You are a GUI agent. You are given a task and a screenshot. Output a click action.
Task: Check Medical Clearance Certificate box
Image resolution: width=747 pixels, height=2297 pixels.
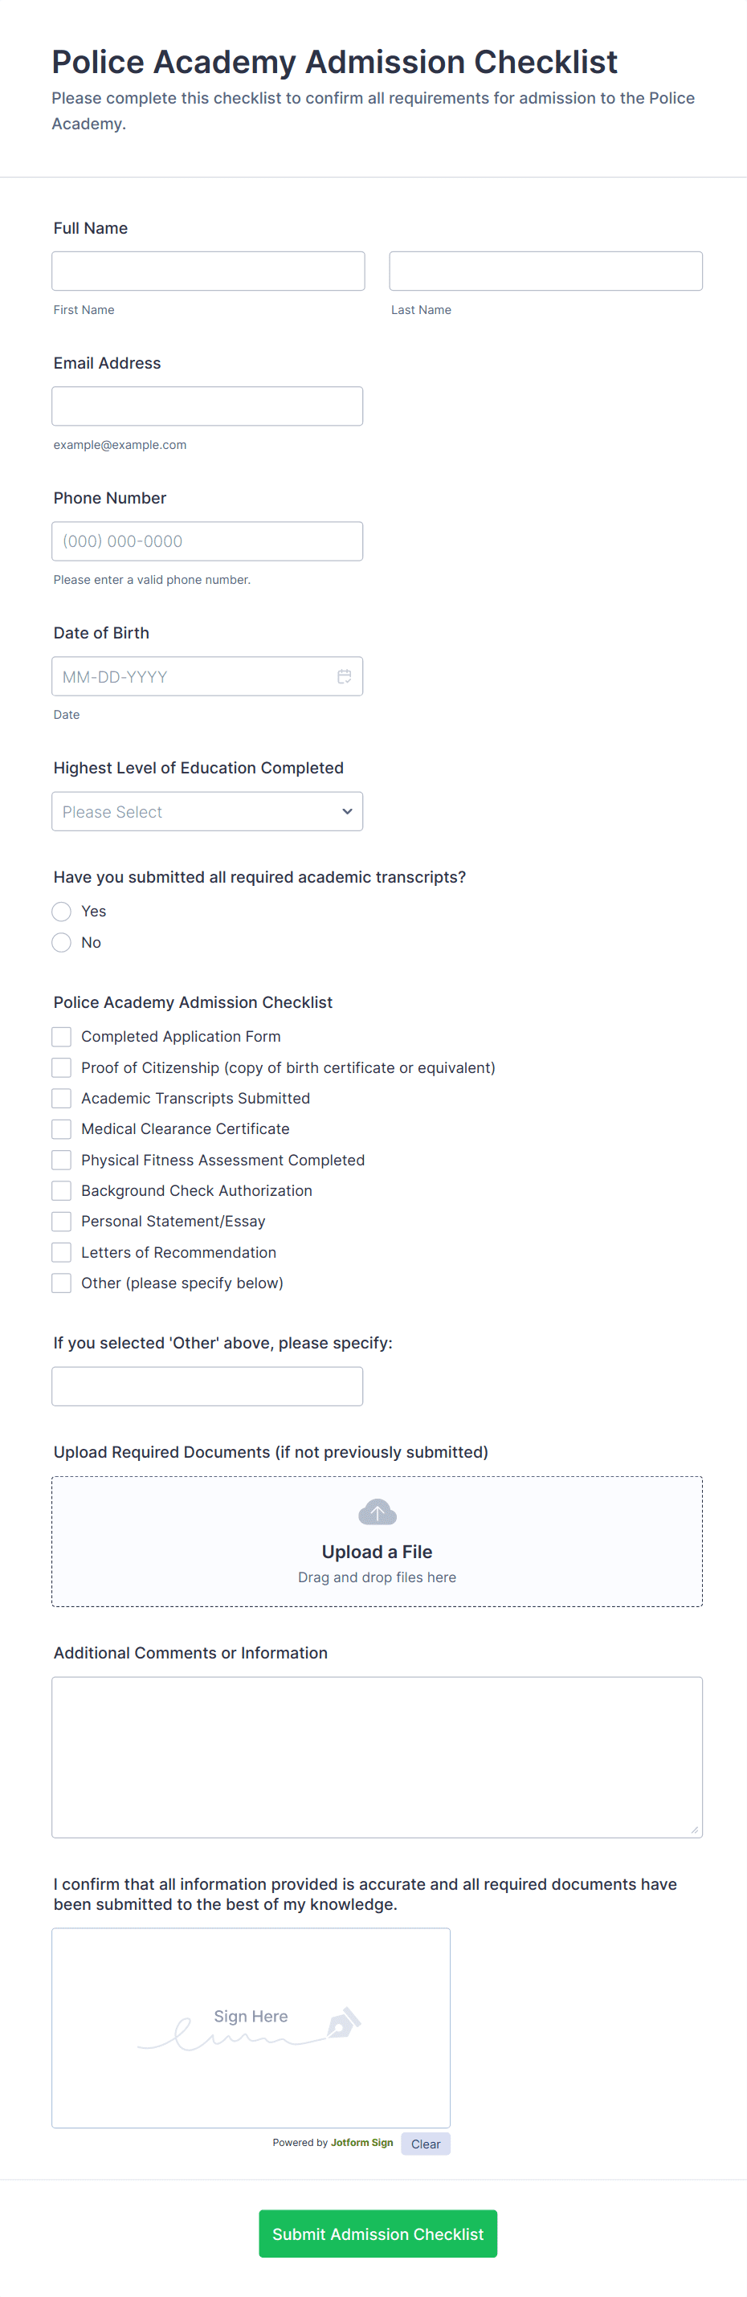[x=62, y=1129]
